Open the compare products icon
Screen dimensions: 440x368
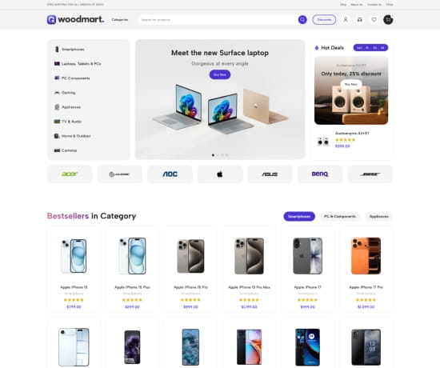point(360,20)
